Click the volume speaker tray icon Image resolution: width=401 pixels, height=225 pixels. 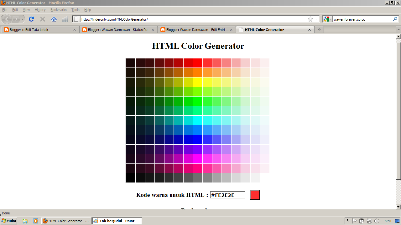pos(377,221)
